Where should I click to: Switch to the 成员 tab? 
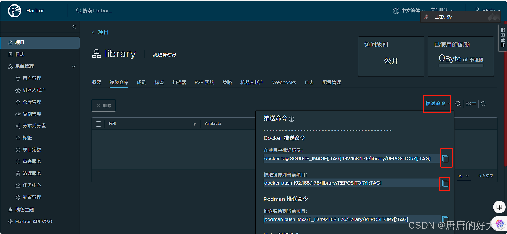141,82
